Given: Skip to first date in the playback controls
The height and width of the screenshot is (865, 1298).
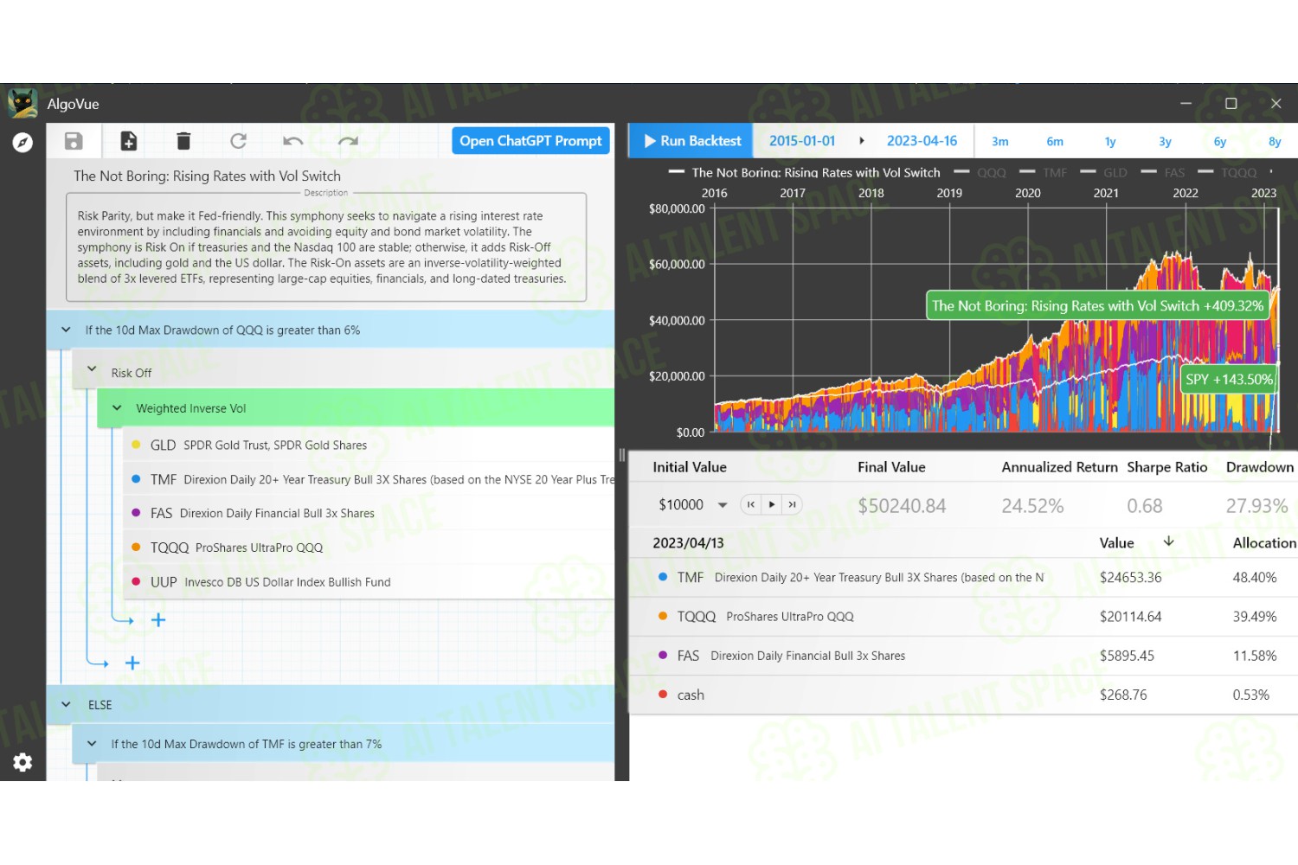Looking at the screenshot, I should pyautogui.click(x=751, y=504).
